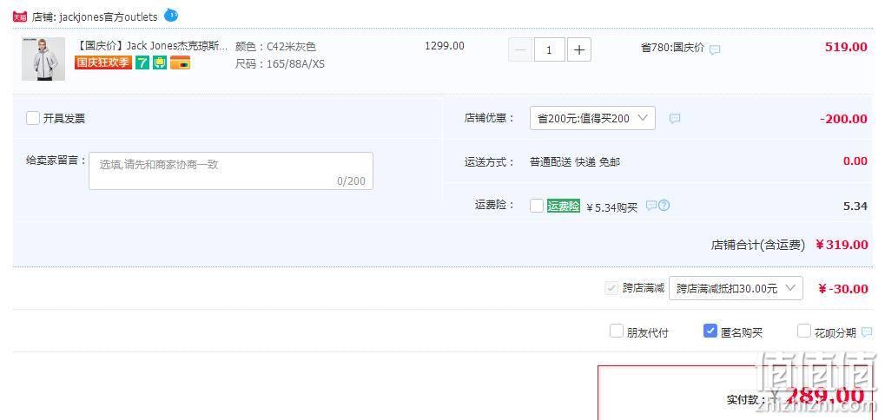
Task: Click the shipping method 普通配送 快递 免邮
Action: click(575, 161)
